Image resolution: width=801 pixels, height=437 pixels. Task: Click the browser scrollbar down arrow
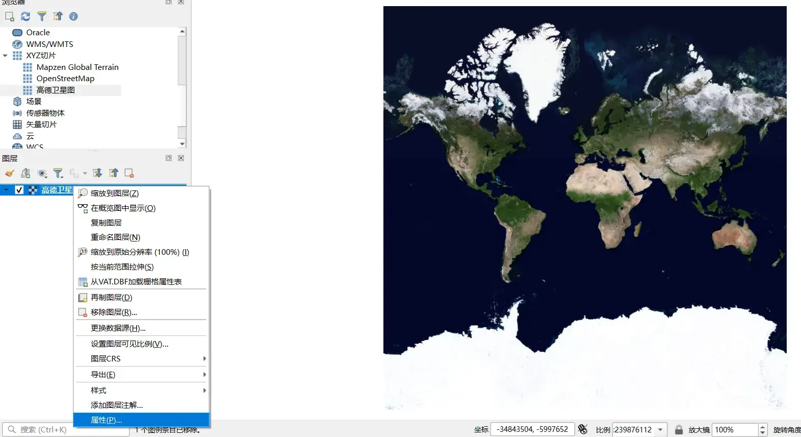182,144
